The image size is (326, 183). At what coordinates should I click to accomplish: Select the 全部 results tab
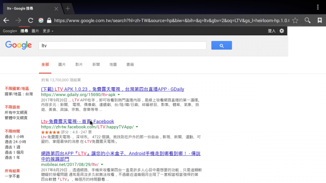coord(45,65)
